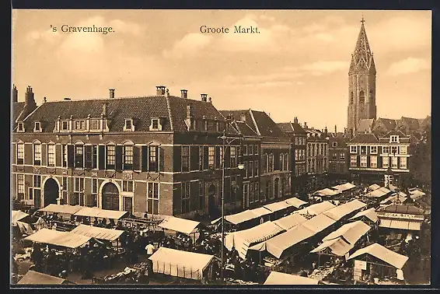
Task: Click the left arched doorway of the brick building
Action: click(x=51, y=192)
